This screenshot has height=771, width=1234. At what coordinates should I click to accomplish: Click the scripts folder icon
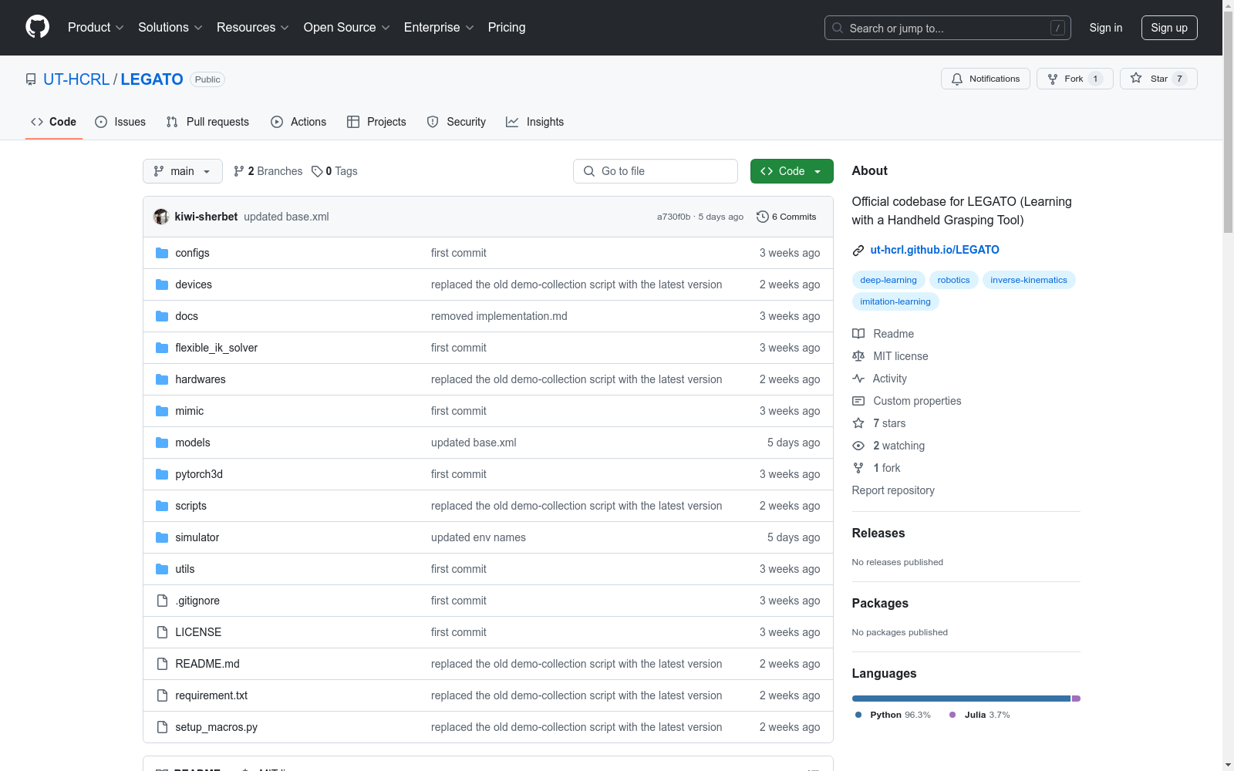click(162, 506)
